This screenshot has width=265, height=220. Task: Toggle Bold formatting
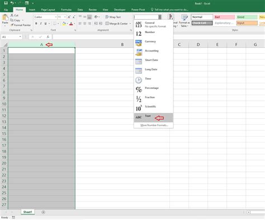tap(36, 24)
